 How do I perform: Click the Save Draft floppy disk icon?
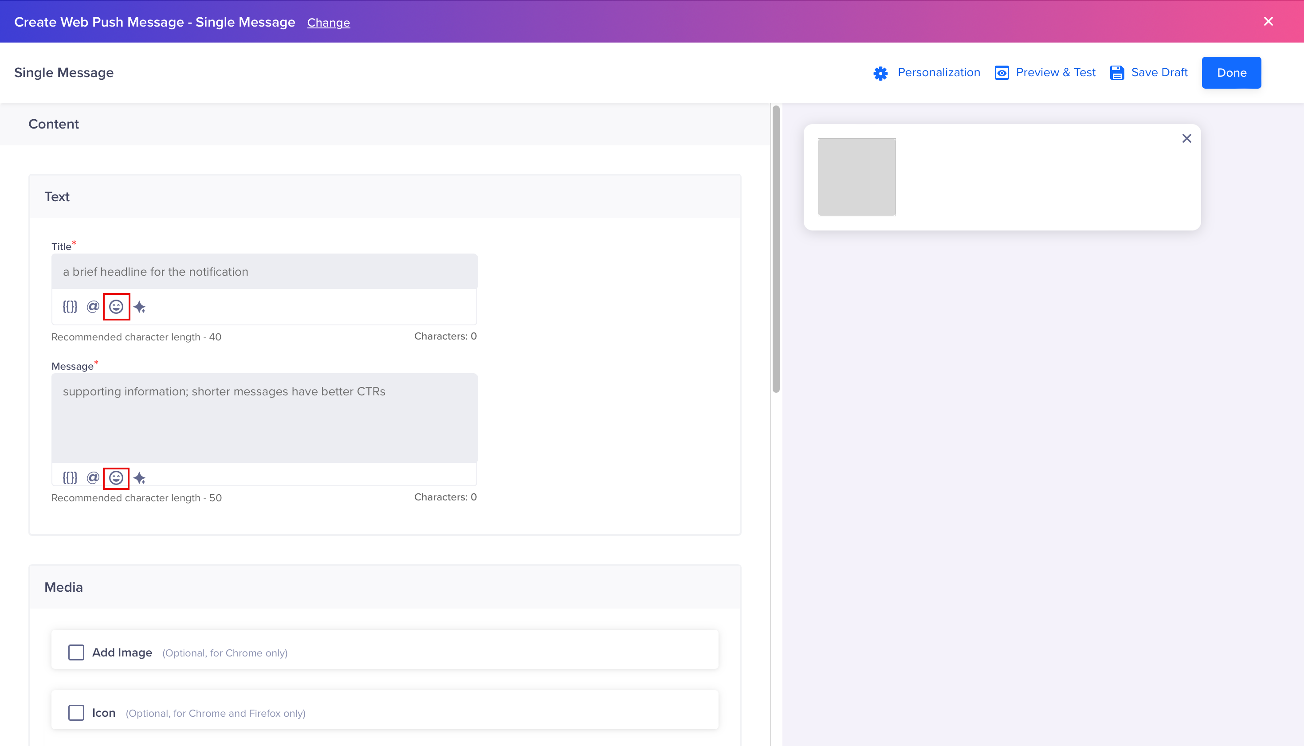[x=1117, y=73]
